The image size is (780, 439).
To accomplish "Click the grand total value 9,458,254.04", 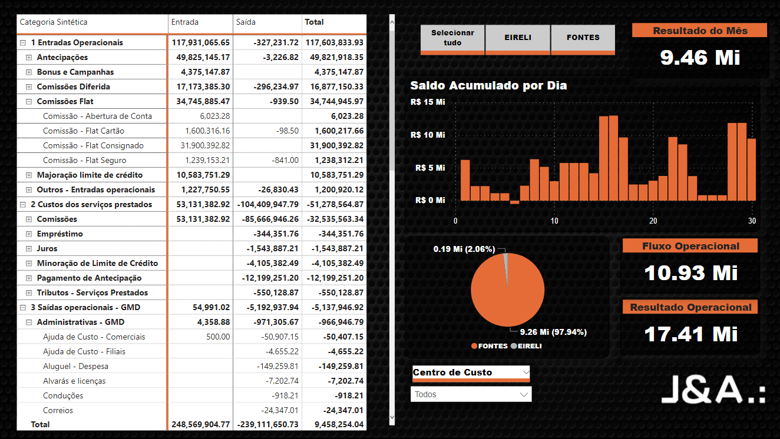I will coord(339,424).
